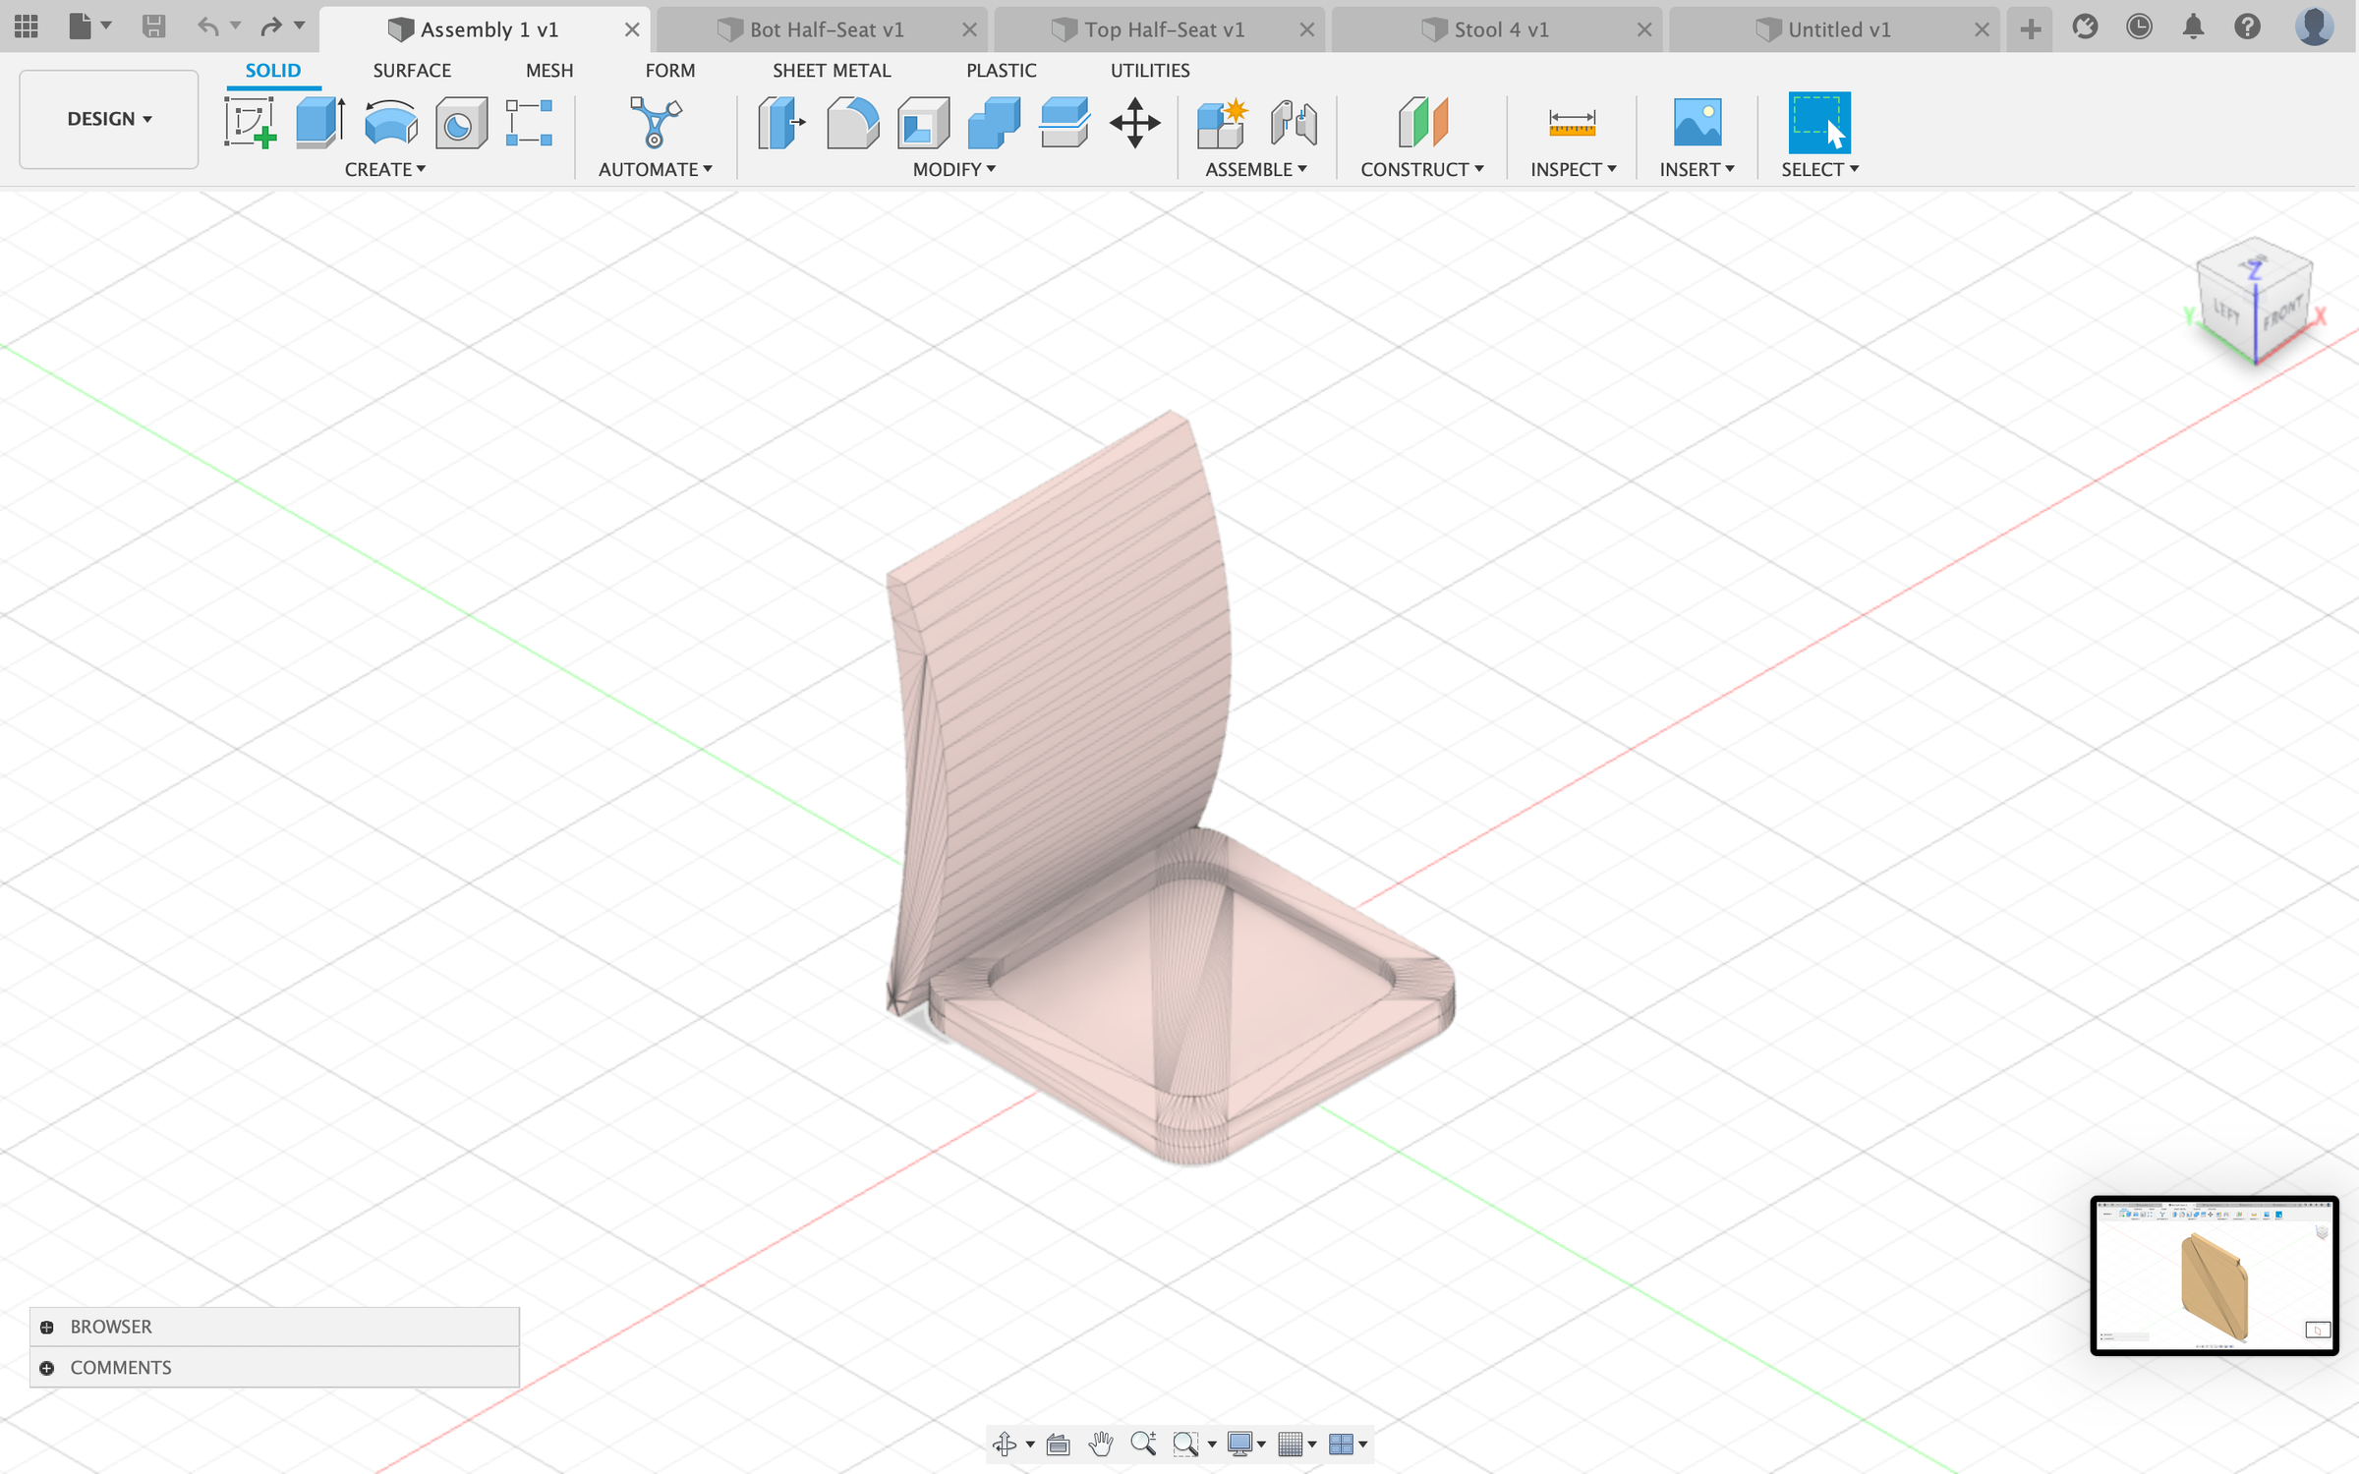
Task: Open the CONSTRUCT dropdown menu
Action: point(1421,169)
